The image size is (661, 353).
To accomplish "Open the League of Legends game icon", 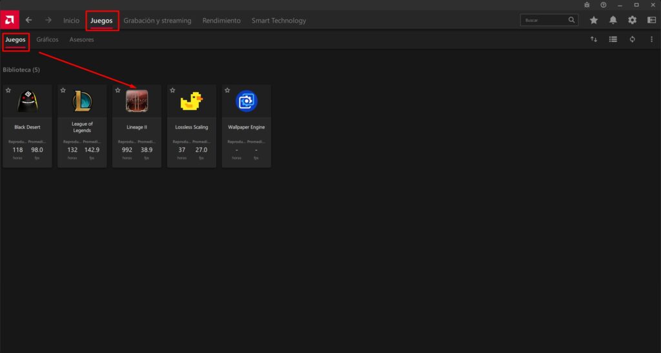I will coord(82,101).
